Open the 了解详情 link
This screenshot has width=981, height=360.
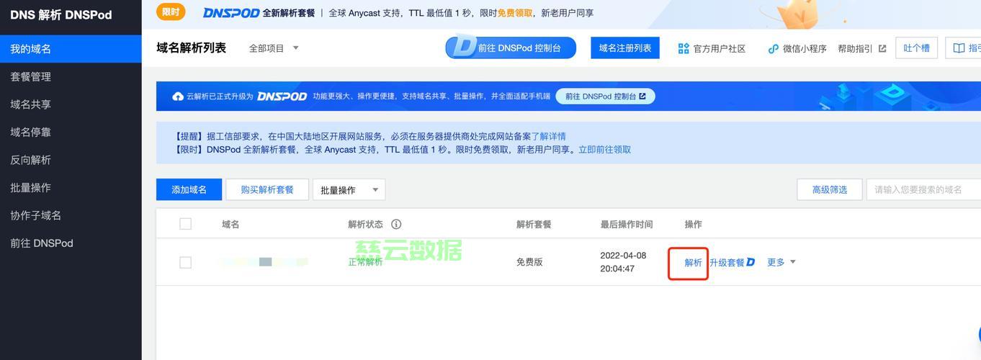(x=548, y=136)
